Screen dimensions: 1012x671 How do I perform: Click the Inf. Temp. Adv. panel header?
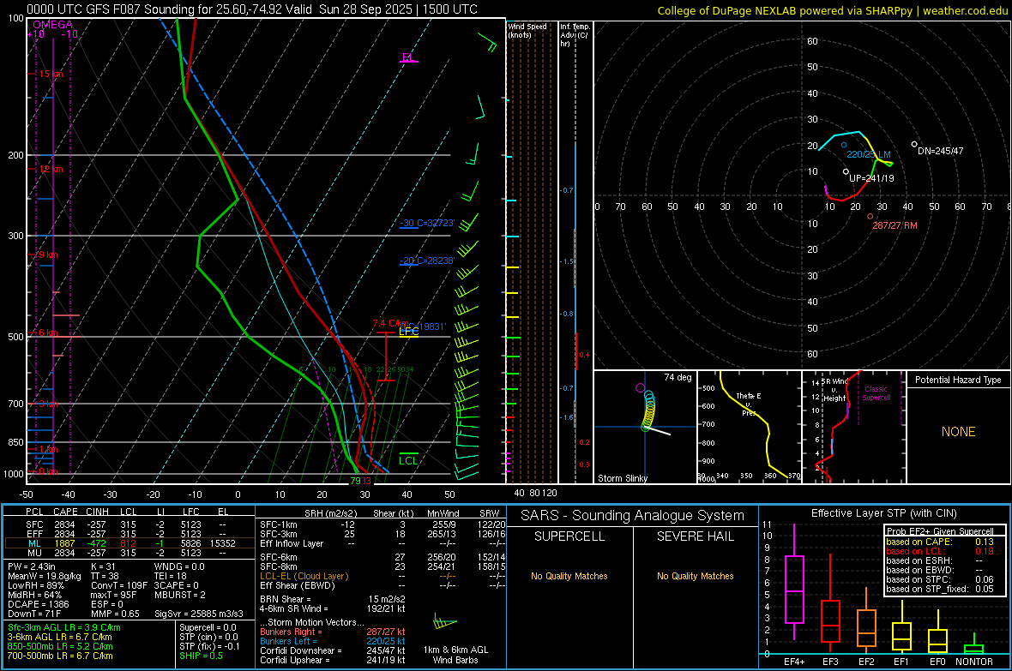[575, 35]
